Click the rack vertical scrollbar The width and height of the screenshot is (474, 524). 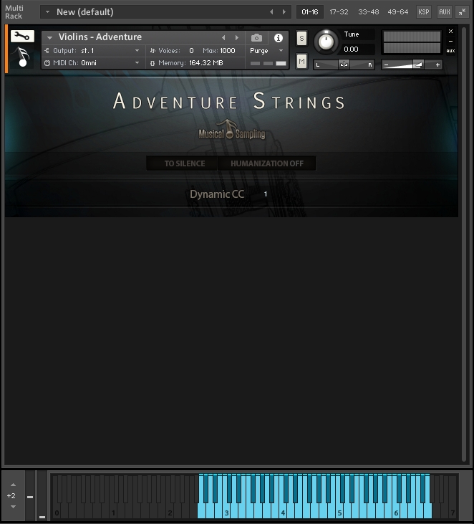click(464, 244)
